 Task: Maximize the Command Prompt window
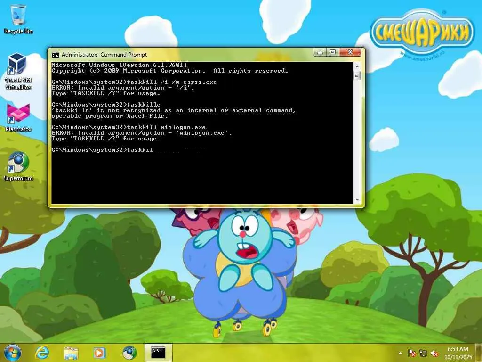coord(333,52)
